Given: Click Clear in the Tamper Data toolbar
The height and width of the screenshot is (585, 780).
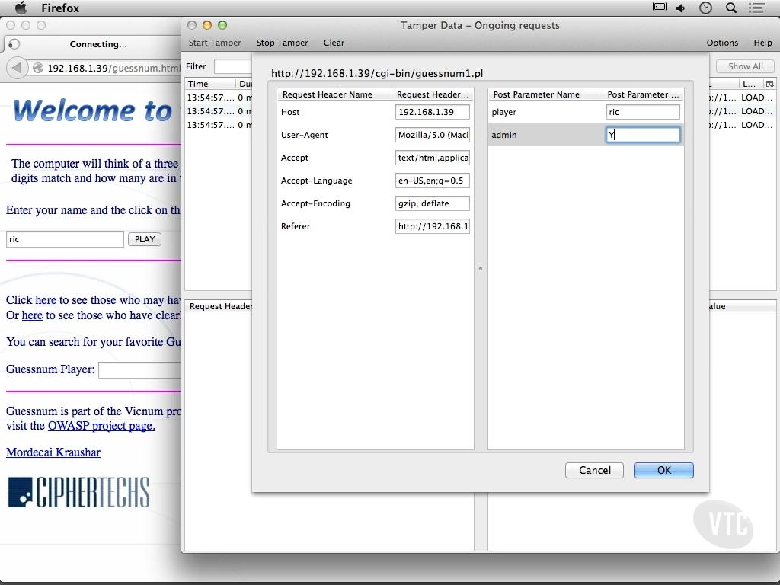Looking at the screenshot, I should (x=334, y=43).
